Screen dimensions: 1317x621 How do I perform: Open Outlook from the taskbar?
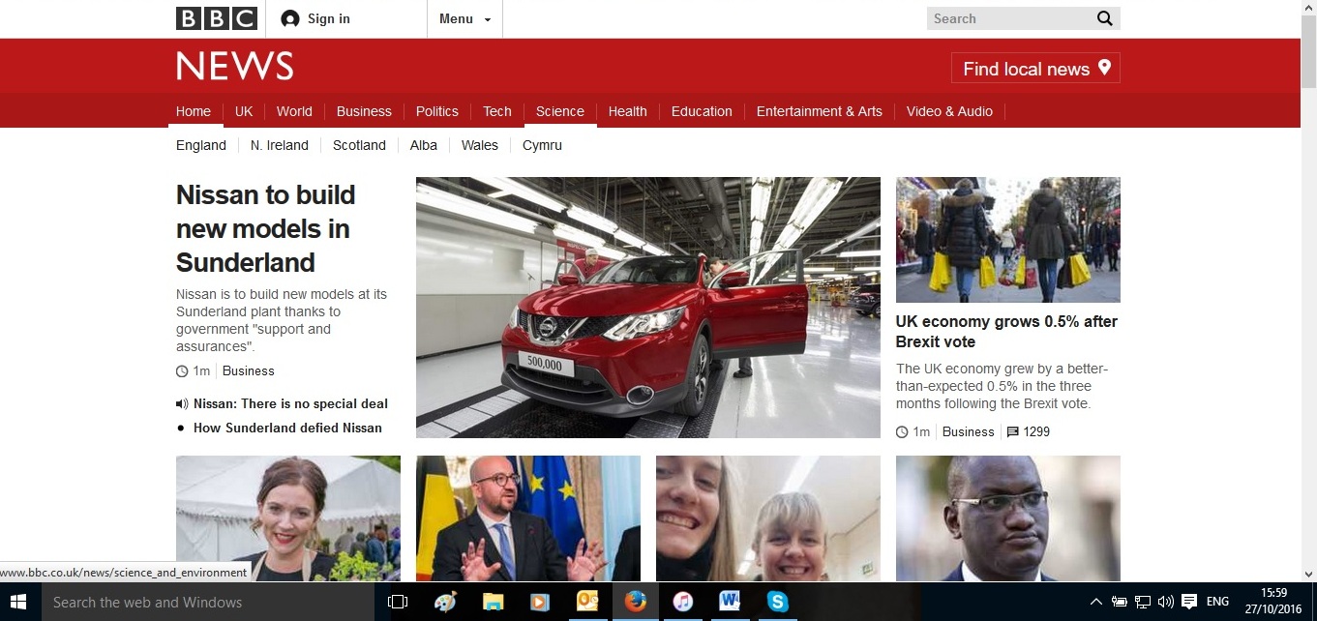pos(587,602)
